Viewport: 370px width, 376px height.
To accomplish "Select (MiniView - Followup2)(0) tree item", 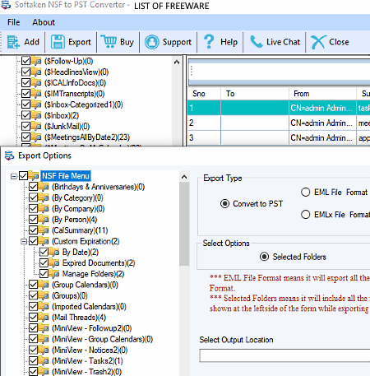I will pyautogui.click(x=92, y=328).
